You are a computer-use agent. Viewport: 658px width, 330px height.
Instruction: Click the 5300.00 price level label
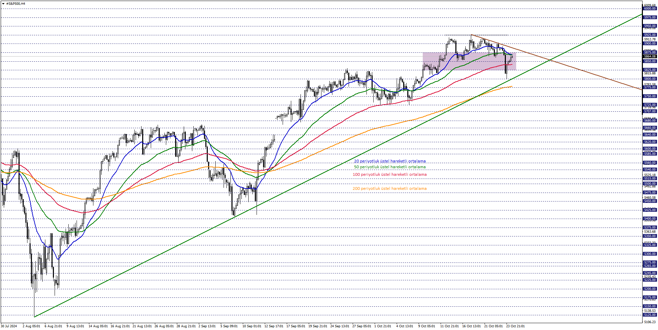pos(650,254)
